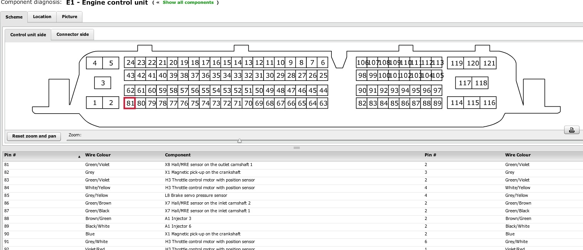Click pin 118 in the diagram

[x=481, y=83]
